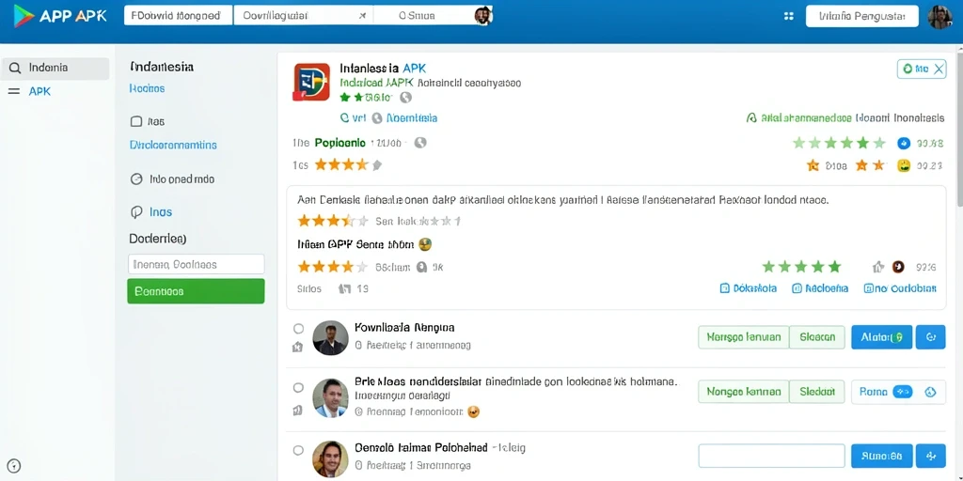Click the green five-star rating in review card
The image size is (963, 481).
[801, 267]
